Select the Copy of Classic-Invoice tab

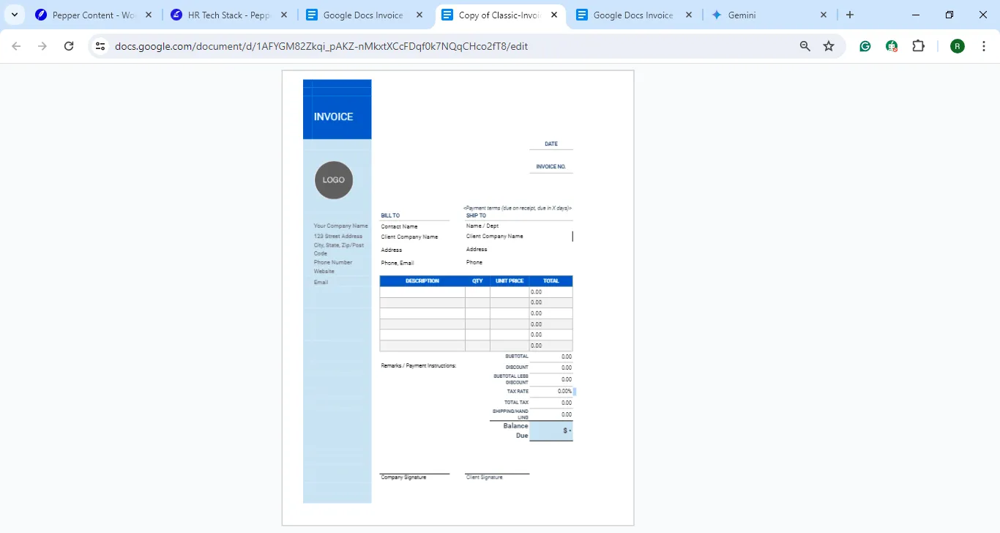pos(499,15)
